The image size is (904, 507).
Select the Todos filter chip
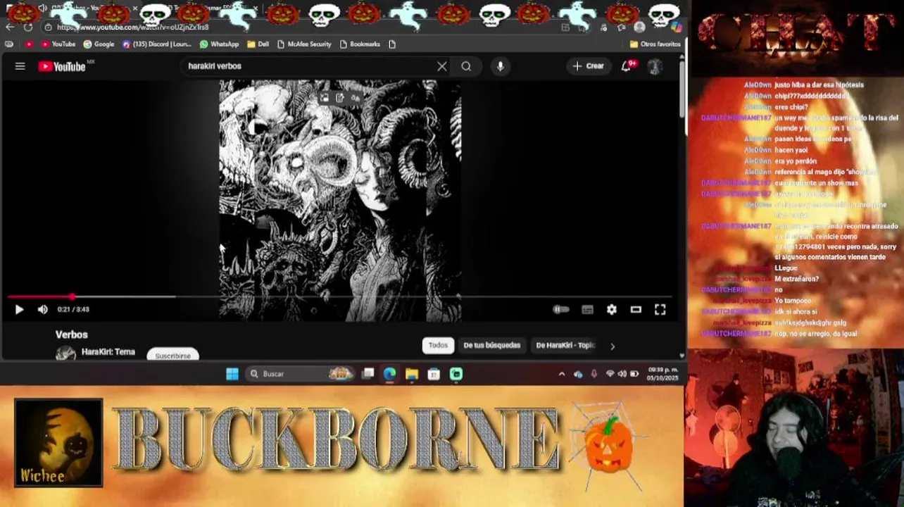tap(438, 345)
